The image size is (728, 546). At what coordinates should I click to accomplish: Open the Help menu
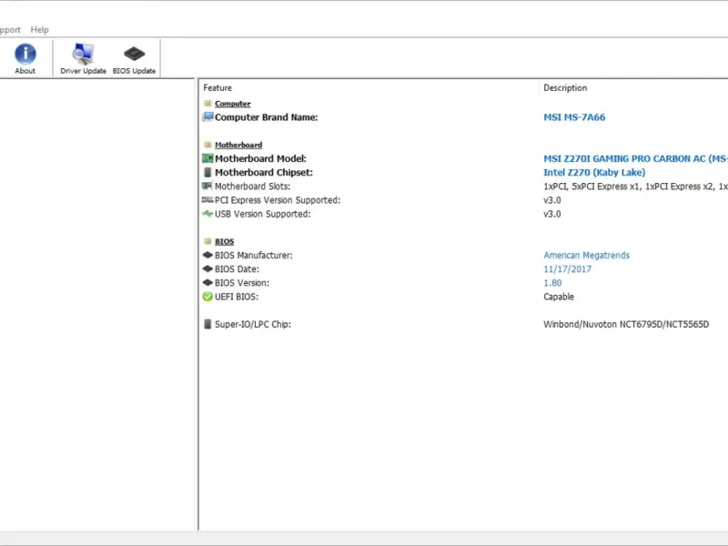[39, 30]
